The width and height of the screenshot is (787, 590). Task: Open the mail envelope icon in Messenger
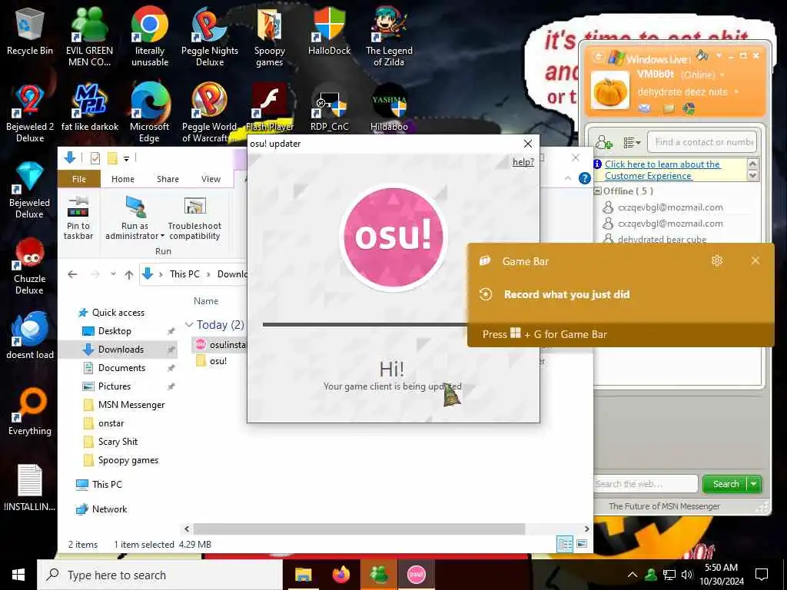[645, 108]
